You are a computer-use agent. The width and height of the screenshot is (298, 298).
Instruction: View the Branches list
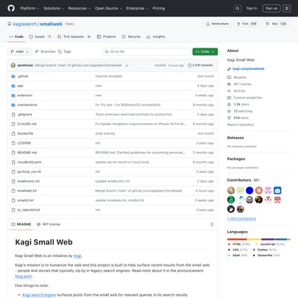(45, 51)
